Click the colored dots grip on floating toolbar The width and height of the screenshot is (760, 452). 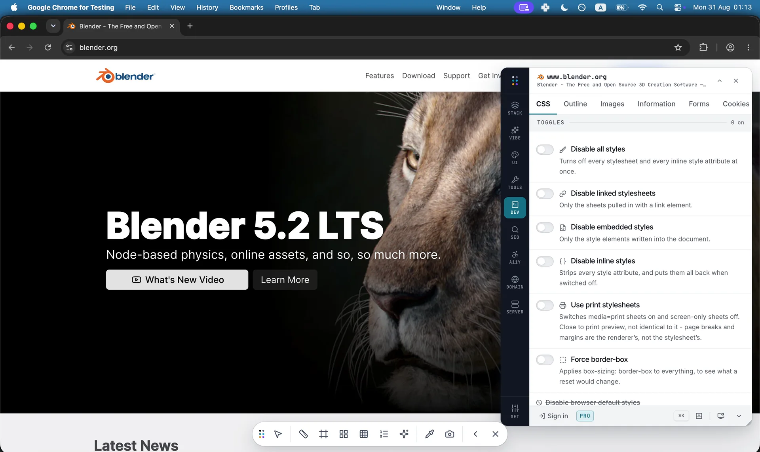[x=262, y=434]
